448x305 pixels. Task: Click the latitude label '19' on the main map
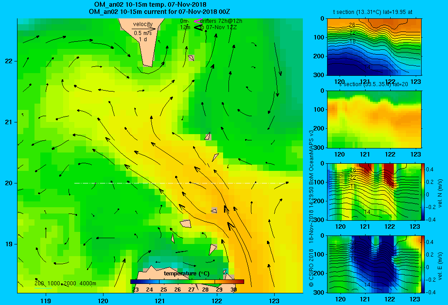[9, 244]
